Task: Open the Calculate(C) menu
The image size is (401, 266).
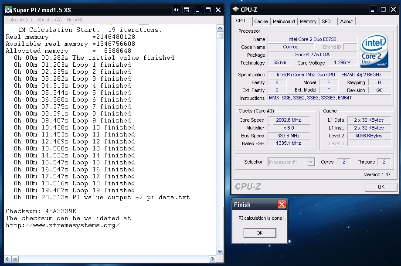Action: pos(19,20)
